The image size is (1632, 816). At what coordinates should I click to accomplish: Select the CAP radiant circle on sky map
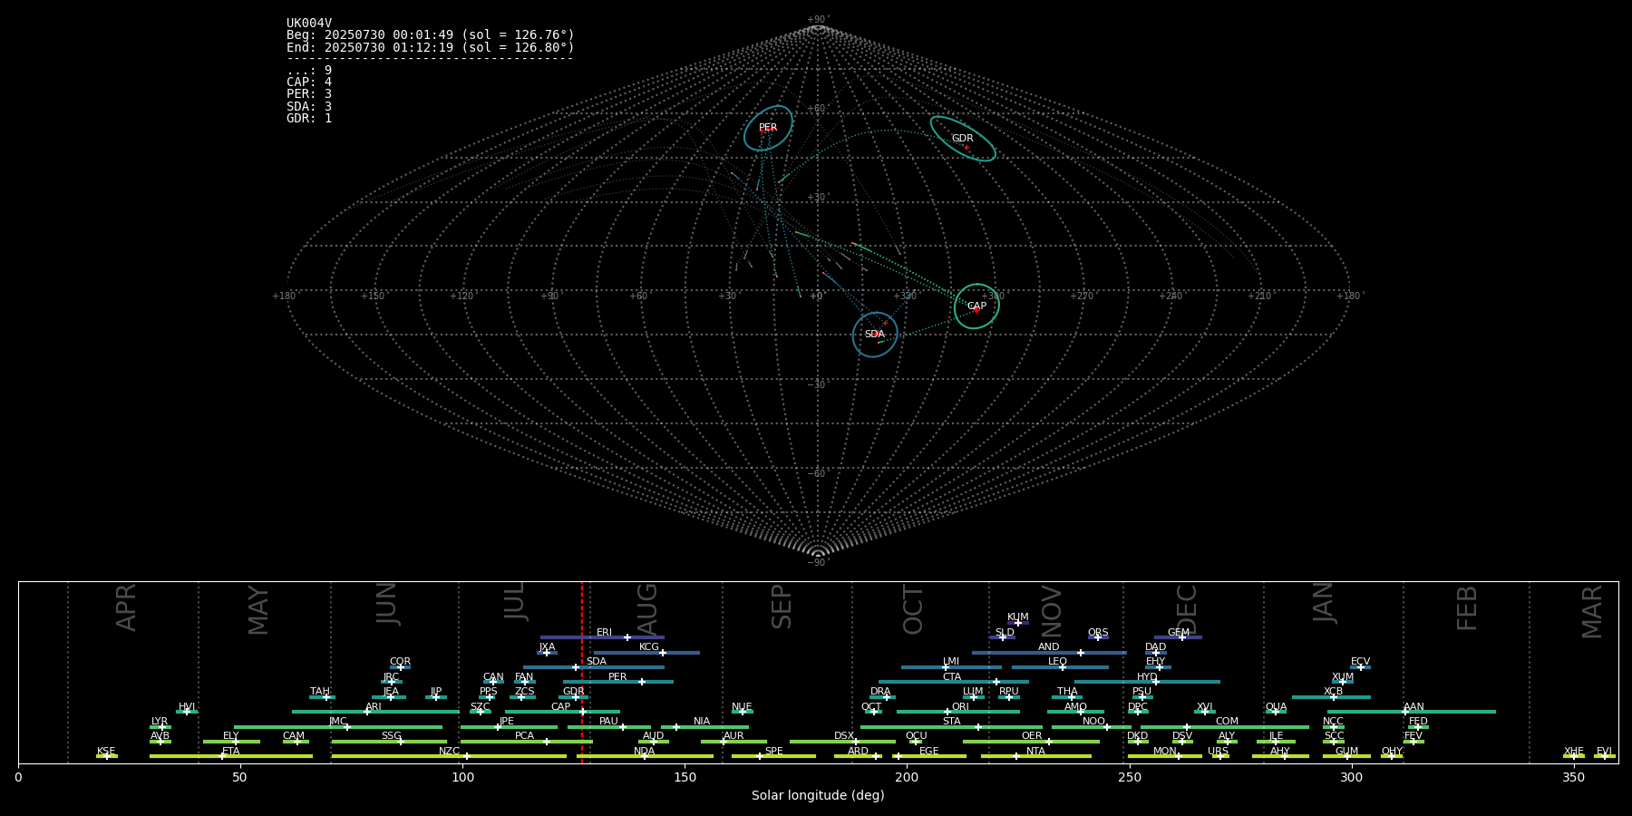pos(976,306)
